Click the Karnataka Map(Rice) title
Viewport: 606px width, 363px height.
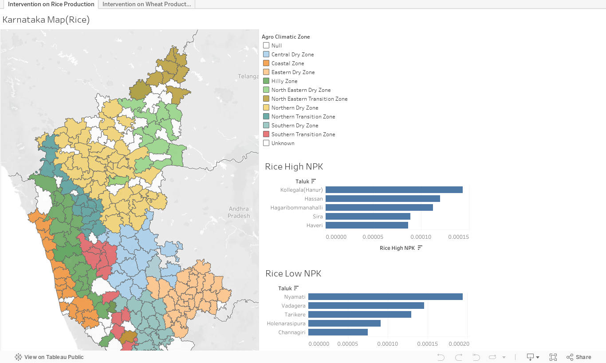pyautogui.click(x=46, y=20)
